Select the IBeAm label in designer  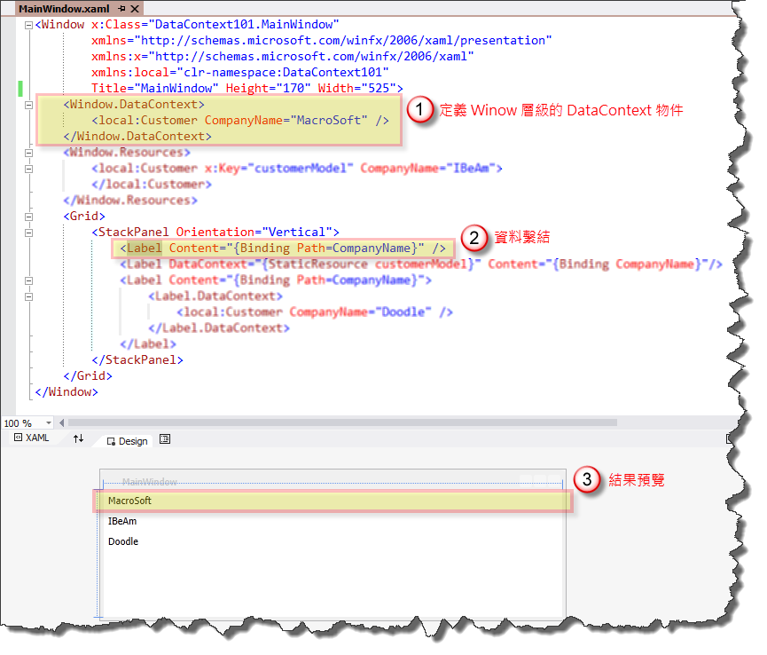click(x=122, y=521)
